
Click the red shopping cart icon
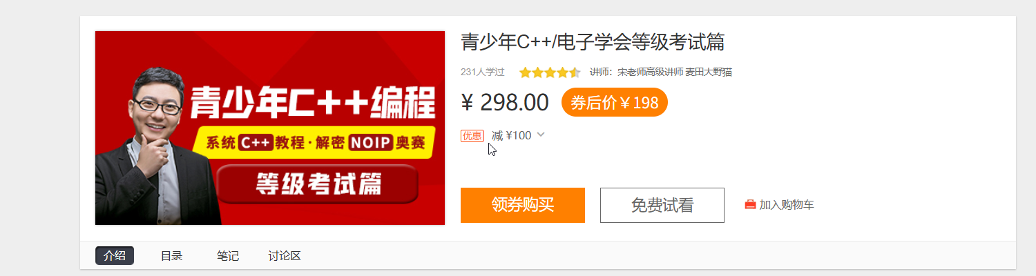750,205
